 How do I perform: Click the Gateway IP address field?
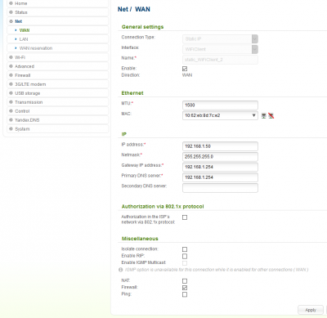point(220,167)
